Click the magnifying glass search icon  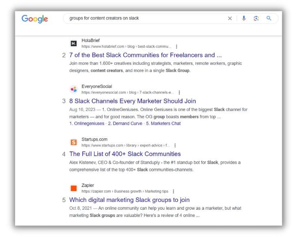pos(269,18)
